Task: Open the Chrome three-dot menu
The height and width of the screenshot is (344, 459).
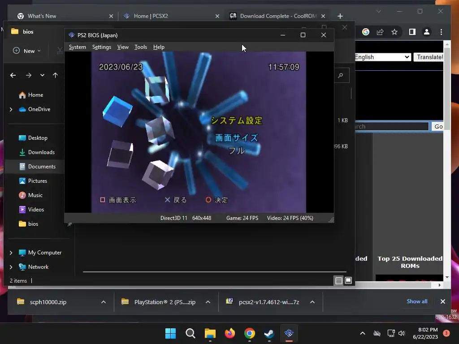Action: click(441, 32)
